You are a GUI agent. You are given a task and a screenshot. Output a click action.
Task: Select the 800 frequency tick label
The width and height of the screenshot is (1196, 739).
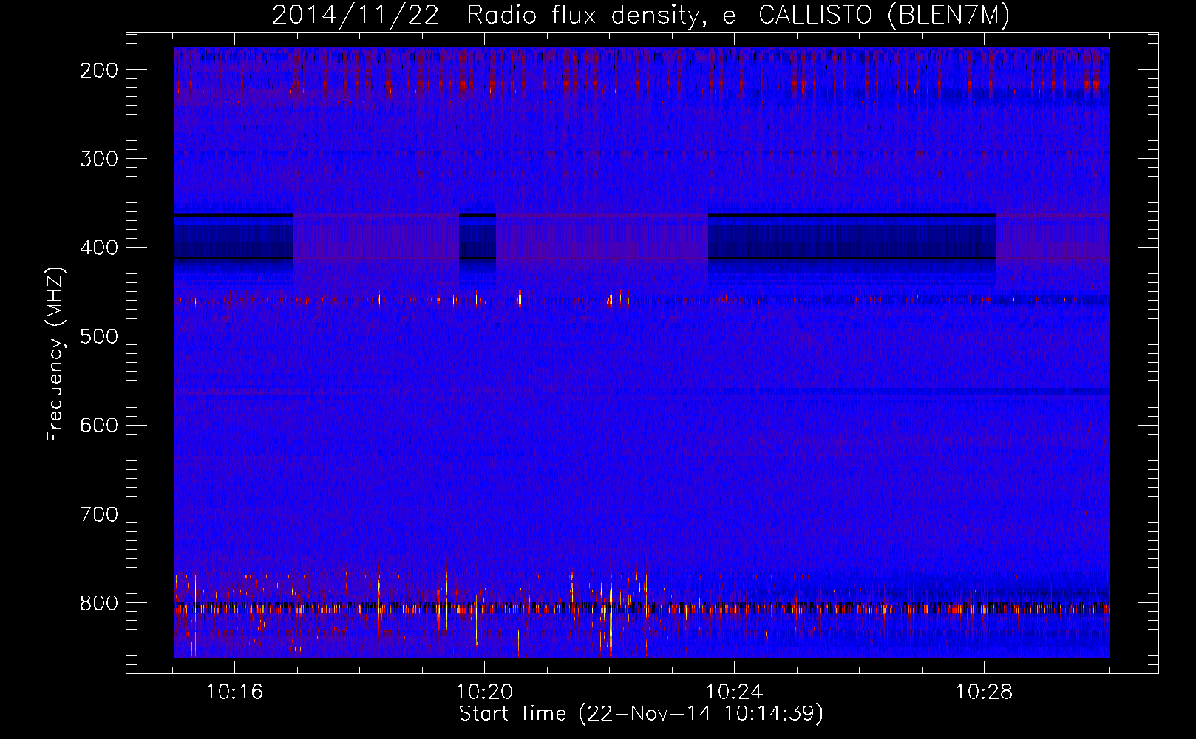pyautogui.click(x=98, y=603)
